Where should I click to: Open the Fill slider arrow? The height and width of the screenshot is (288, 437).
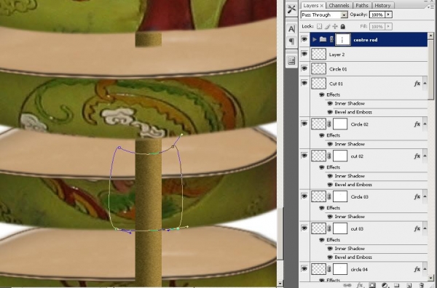pyautogui.click(x=389, y=26)
